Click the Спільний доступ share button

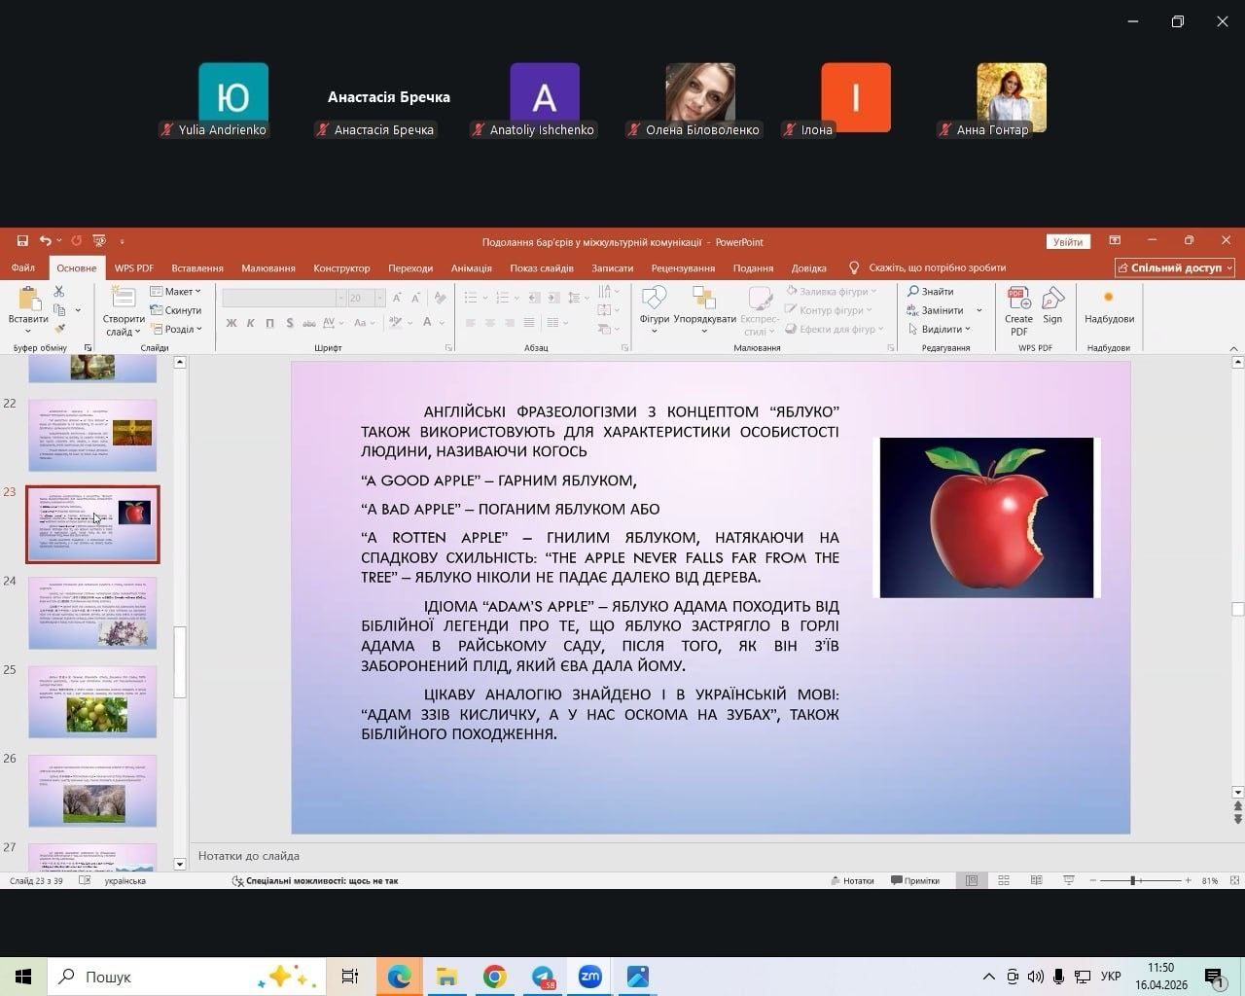1175,267
